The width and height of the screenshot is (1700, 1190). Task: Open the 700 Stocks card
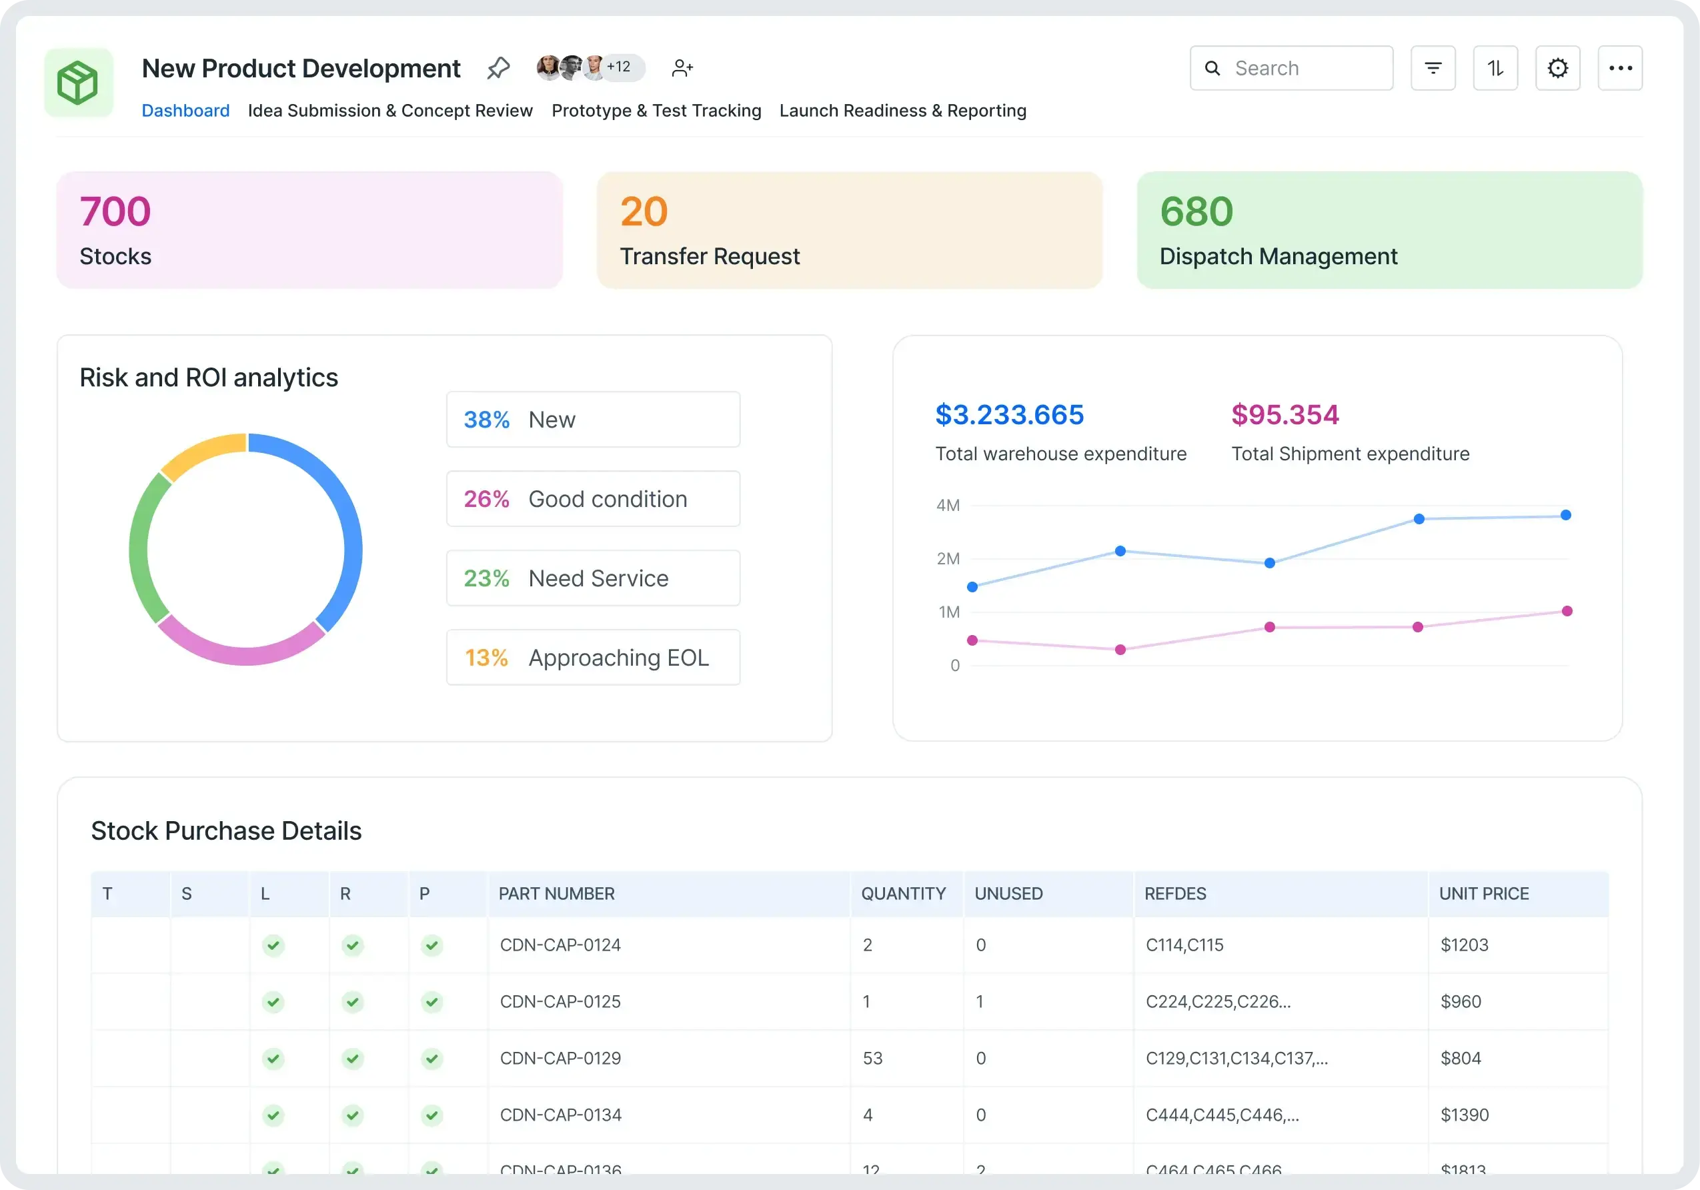point(309,230)
